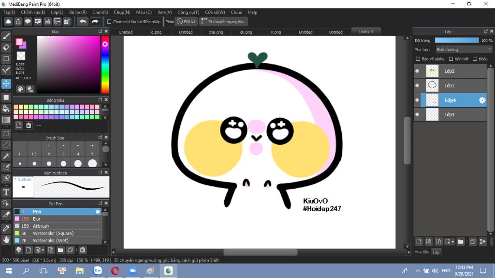
Task: Click the rainbow hue slider bar
Action: coord(105,64)
